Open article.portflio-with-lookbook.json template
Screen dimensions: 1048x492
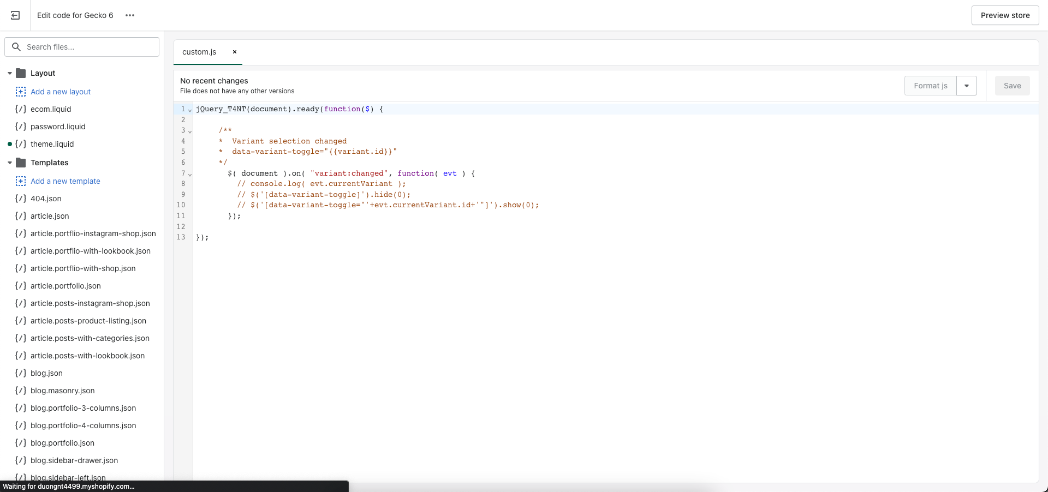[x=91, y=251]
